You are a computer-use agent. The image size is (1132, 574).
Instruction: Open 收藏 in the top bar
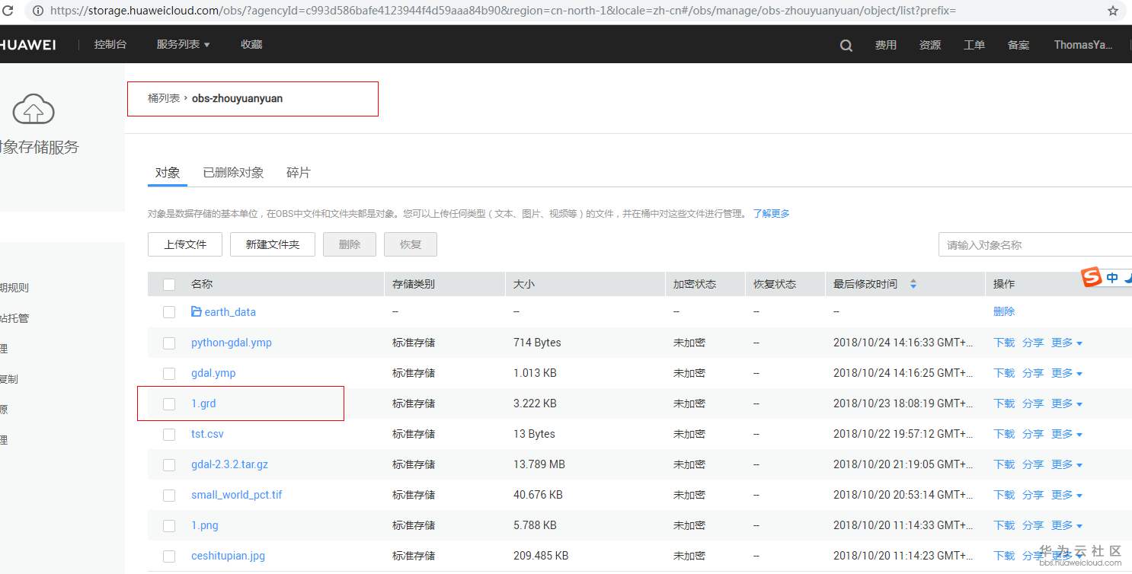[251, 45]
